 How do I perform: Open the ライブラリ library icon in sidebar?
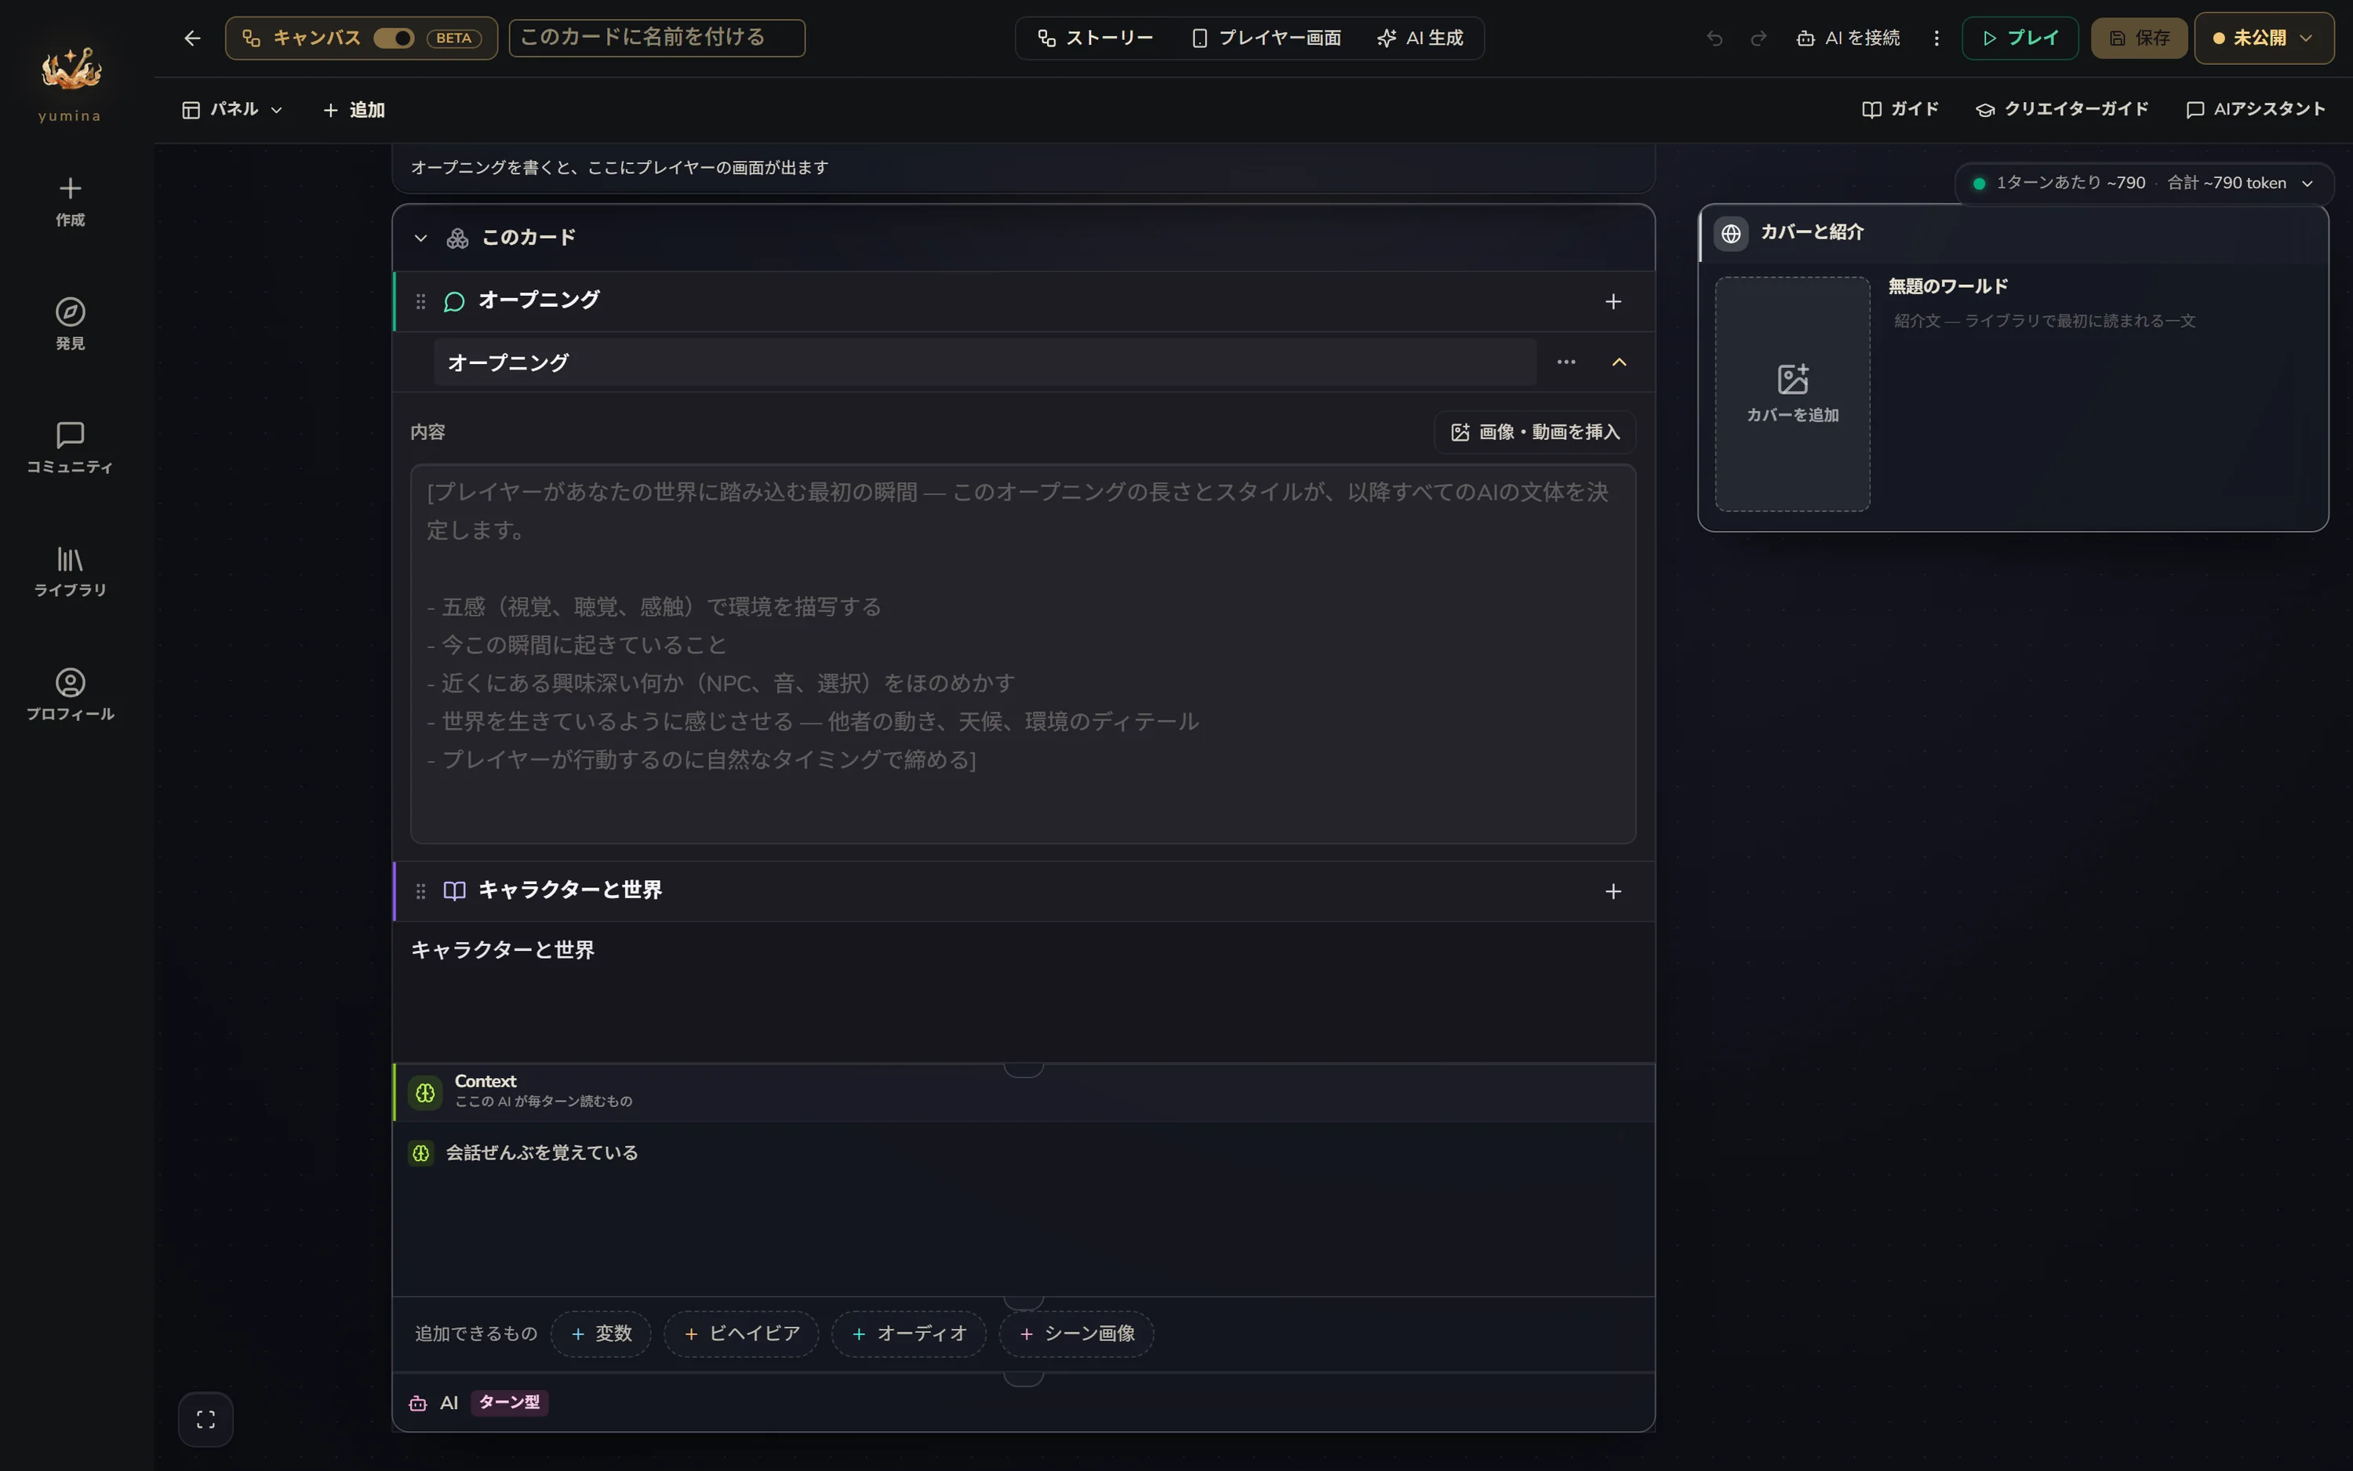(x=70, y=559)
